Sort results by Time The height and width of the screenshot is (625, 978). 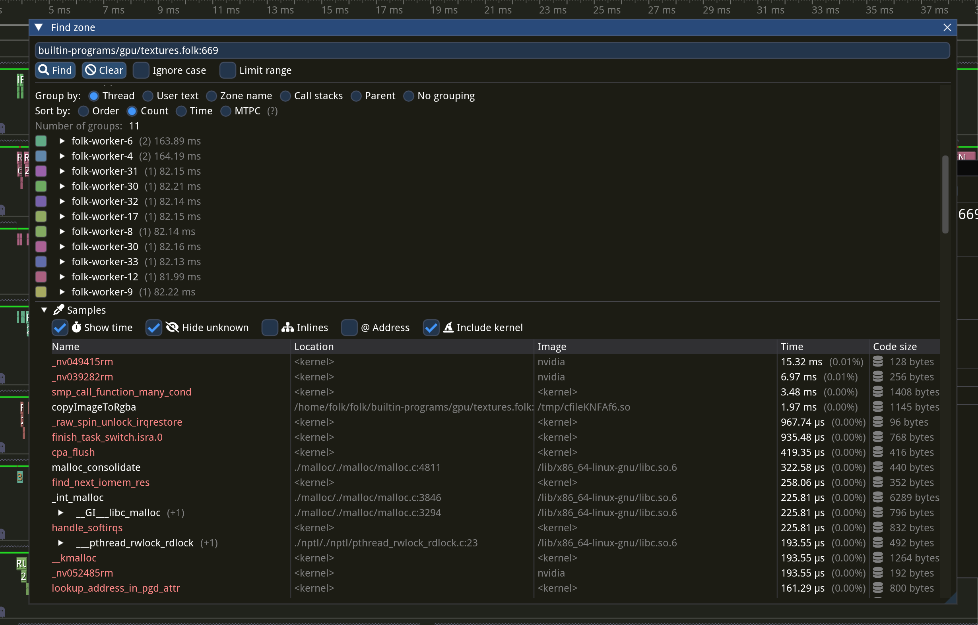click(x=181, y=111)
